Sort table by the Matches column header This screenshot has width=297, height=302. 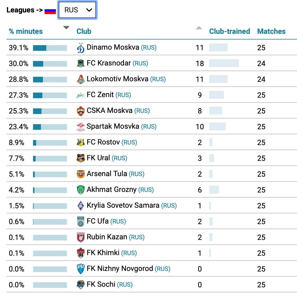pyautogui.click(x=271, y=31)
